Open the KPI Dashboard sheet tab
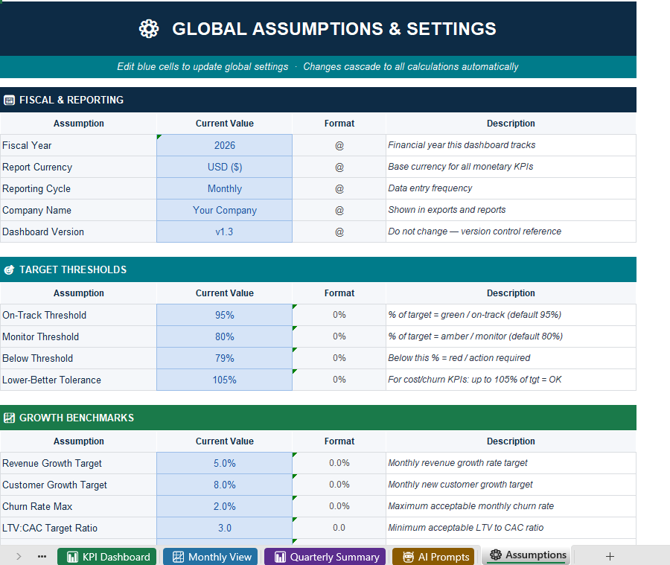 tap(108, 557)
